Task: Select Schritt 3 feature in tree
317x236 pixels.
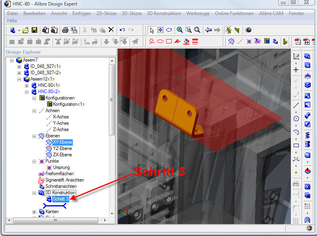Action: 61,199
